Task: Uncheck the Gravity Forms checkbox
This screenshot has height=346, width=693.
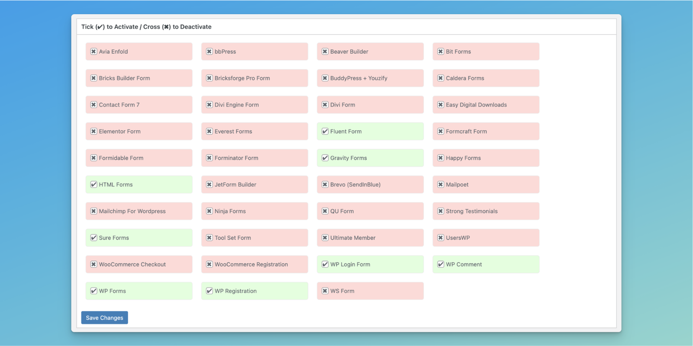Action: 325,158
